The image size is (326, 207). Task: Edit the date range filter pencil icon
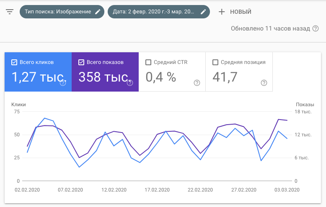pyautogui.click(x=203, y=12)
